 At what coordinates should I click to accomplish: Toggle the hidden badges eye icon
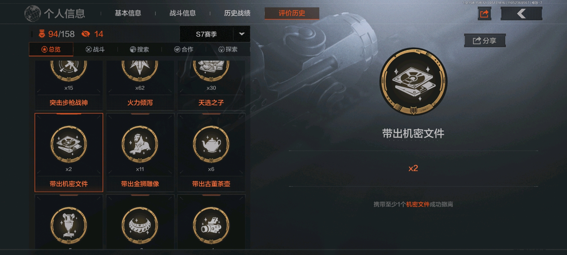coord(86,34)
